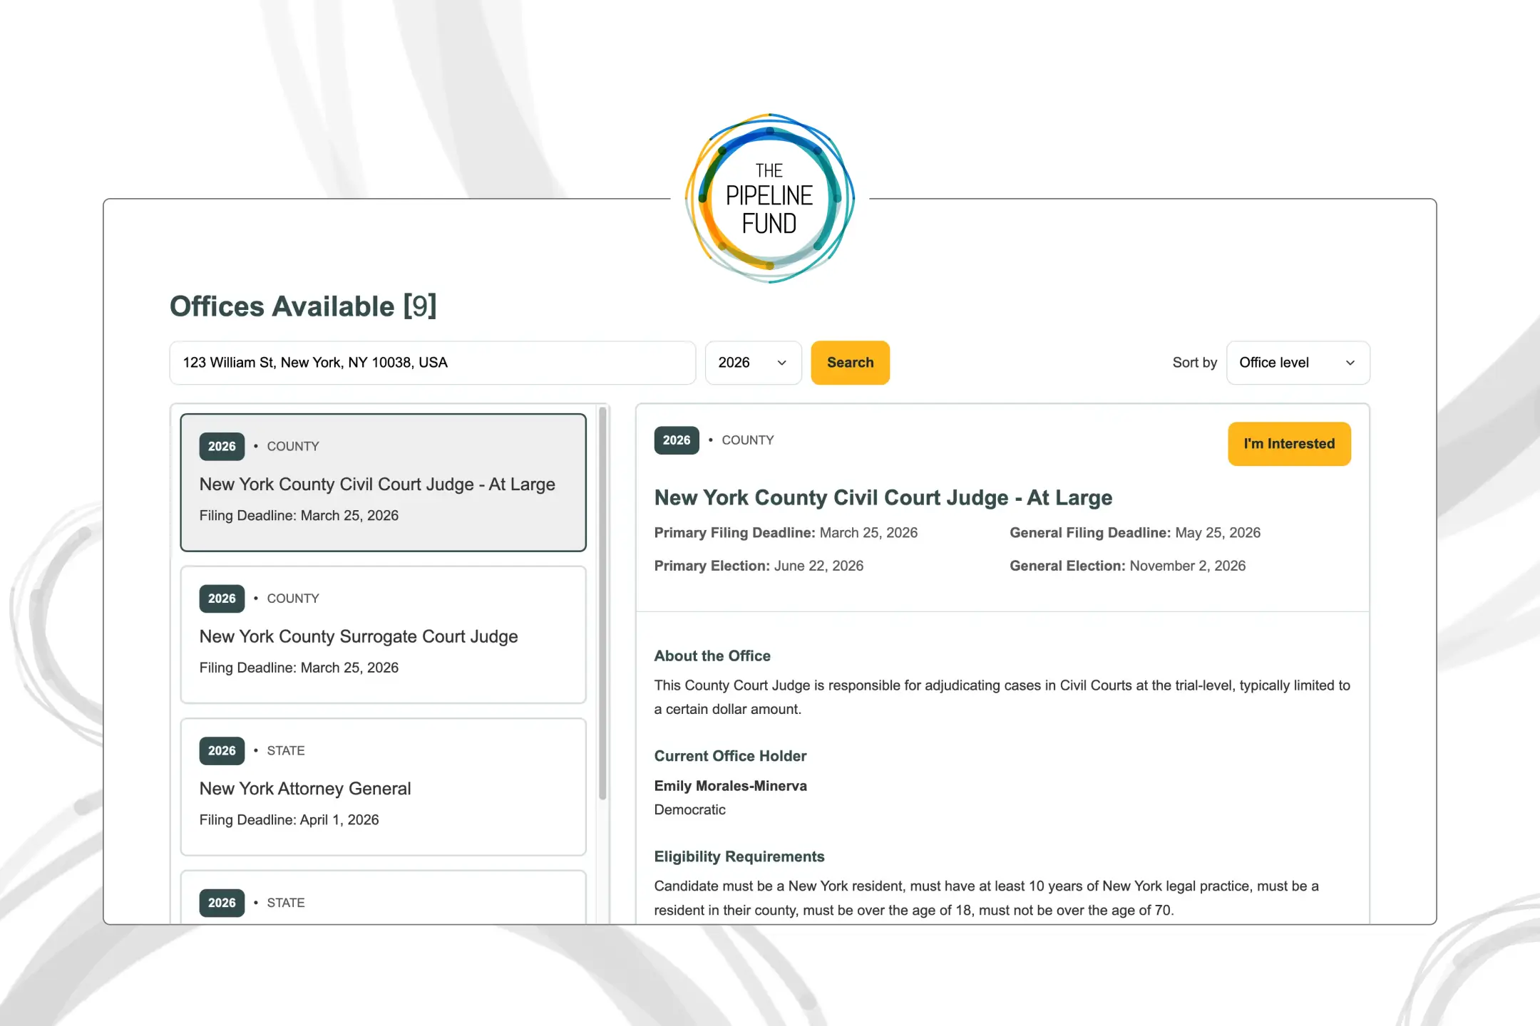Click 2026 badge on Attorney General card

point(222,751)
